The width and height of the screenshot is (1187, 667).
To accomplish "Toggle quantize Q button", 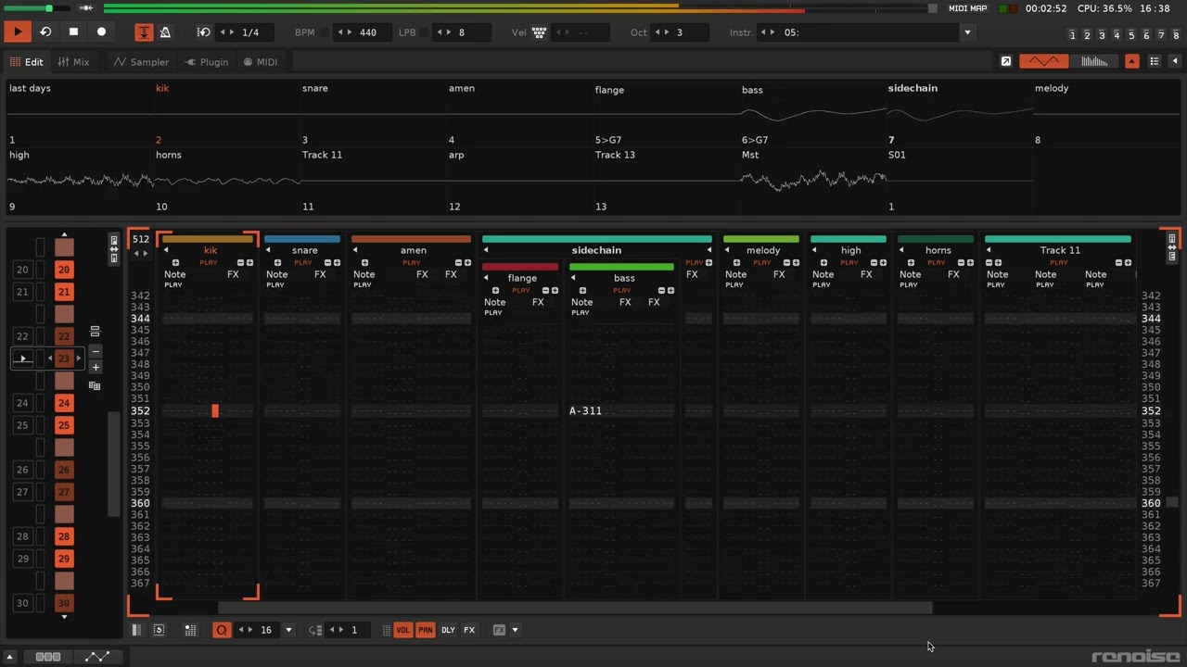I will click(222, 630).
